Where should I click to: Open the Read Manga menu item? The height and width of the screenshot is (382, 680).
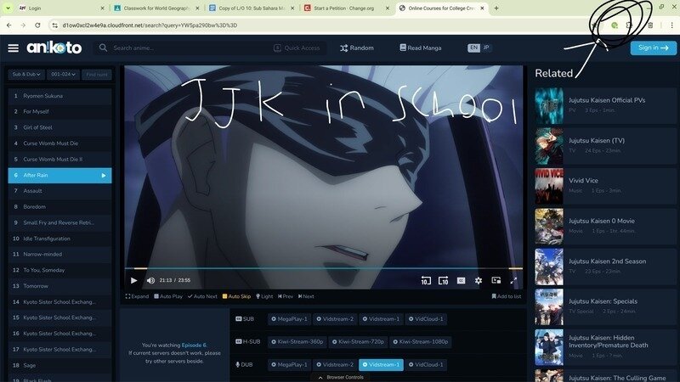tap(428, 48)
